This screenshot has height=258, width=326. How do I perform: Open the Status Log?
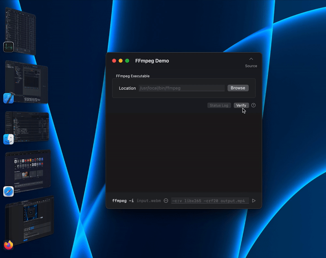219,106
